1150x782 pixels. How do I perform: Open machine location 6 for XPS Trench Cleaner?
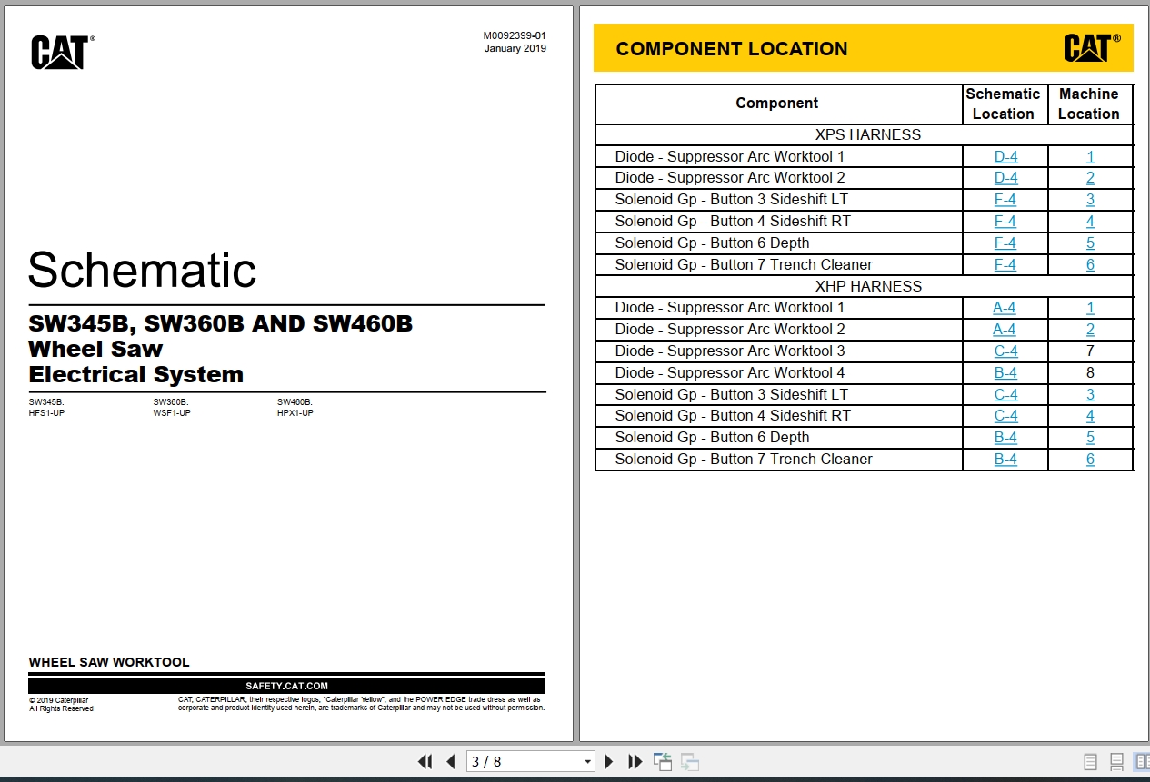point(1090,265)
